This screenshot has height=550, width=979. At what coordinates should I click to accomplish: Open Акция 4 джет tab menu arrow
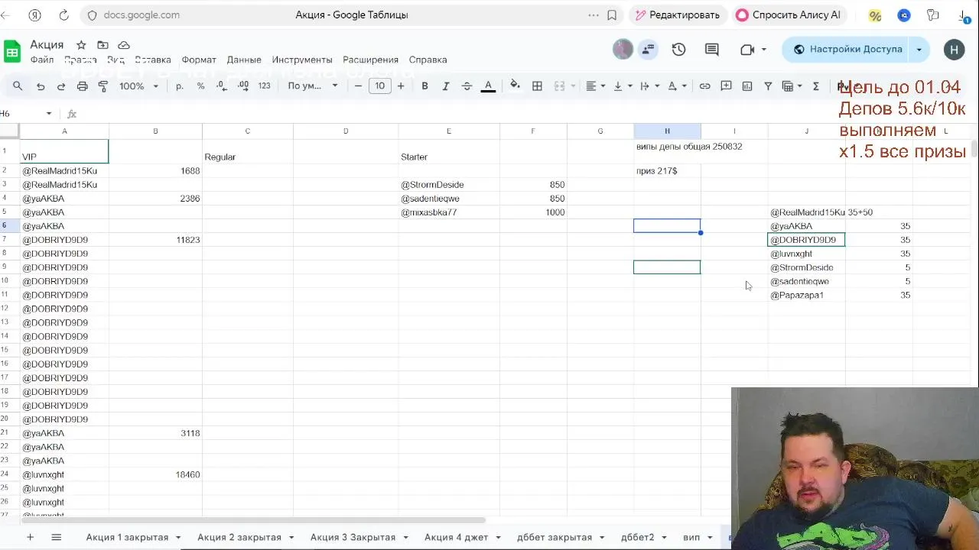[x=498, y=537]
